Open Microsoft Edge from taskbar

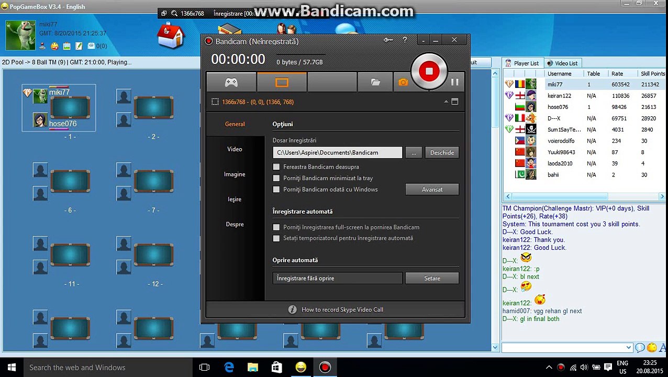point(229,368)
